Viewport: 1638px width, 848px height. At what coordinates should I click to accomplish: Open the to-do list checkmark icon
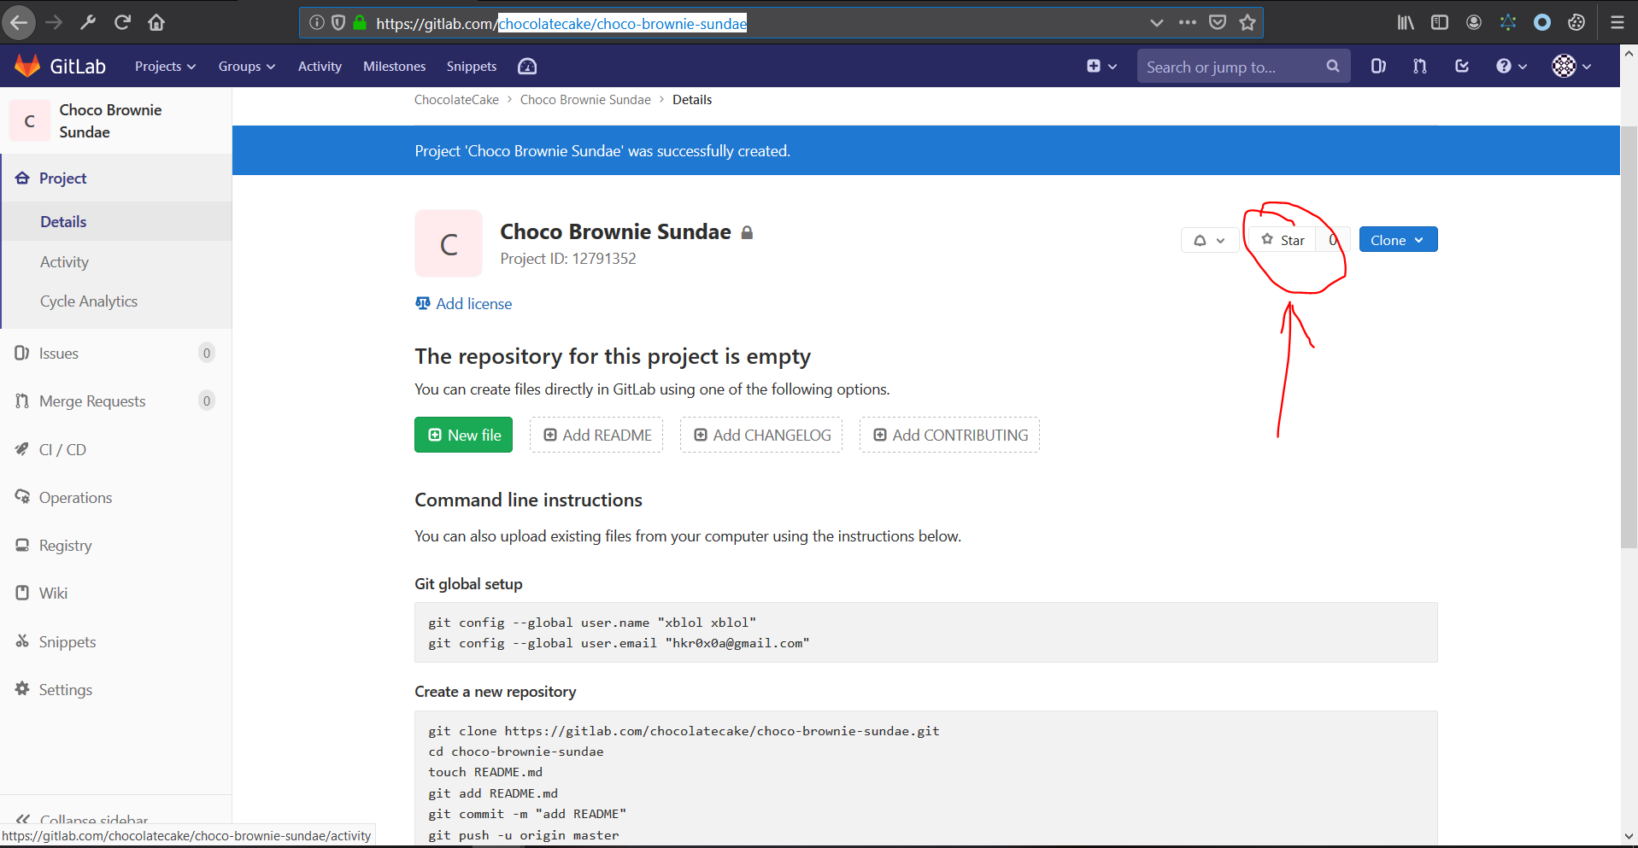click(1462, 66)
